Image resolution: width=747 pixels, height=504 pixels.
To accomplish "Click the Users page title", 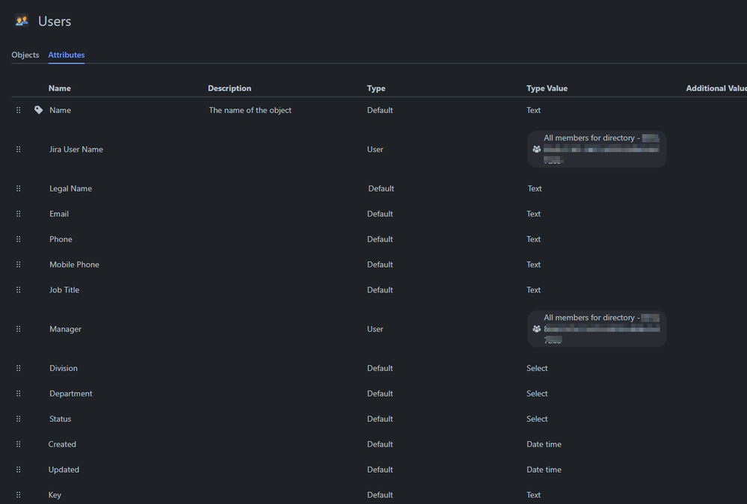I will tap(55, 21).
